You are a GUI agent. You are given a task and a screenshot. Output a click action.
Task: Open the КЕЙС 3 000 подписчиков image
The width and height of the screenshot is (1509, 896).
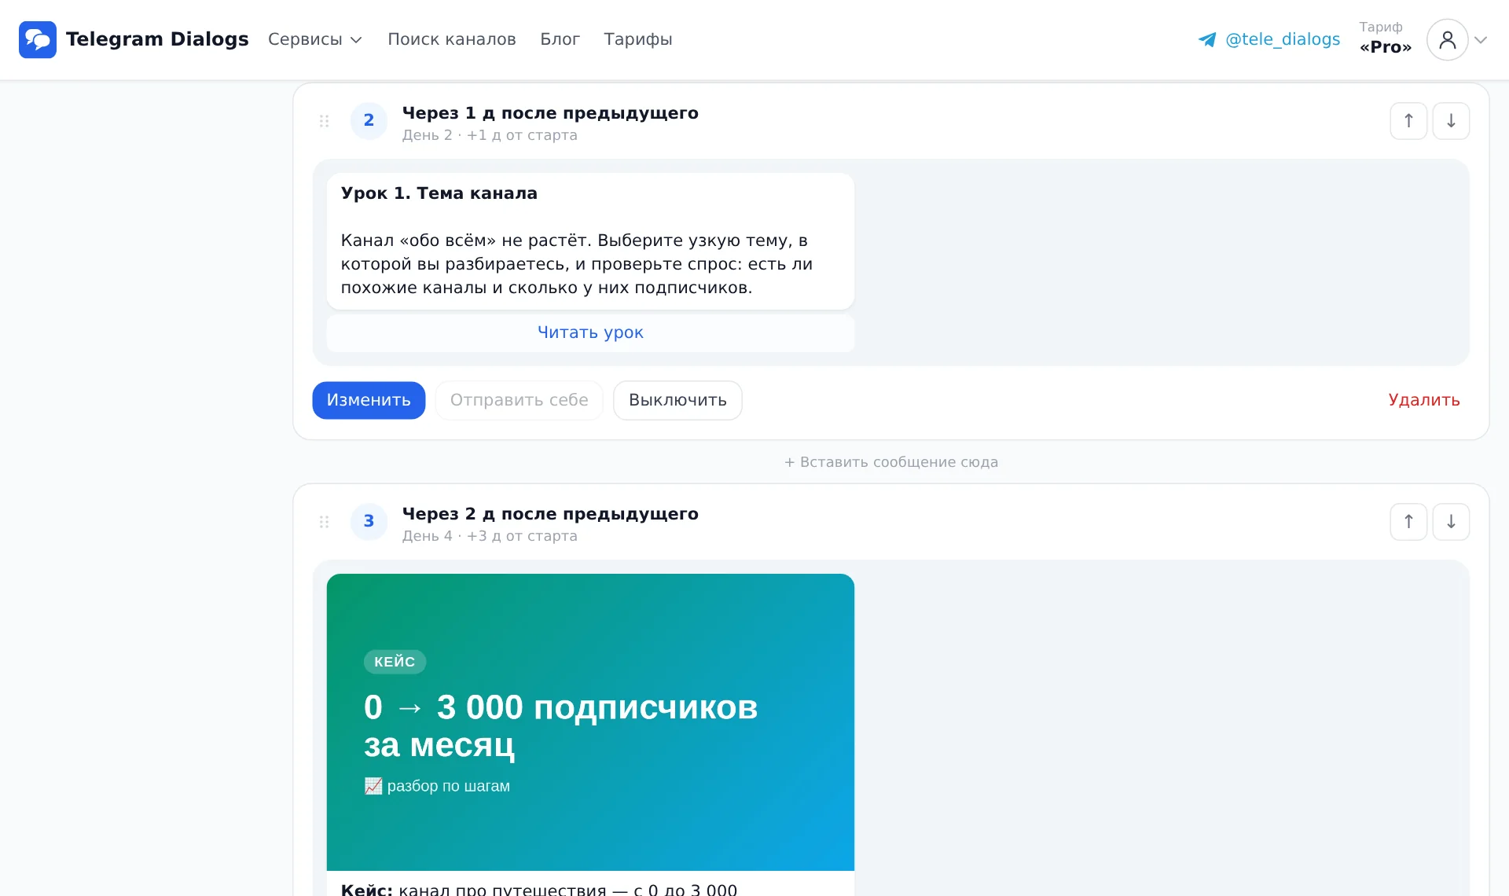[x=590, y=722]
